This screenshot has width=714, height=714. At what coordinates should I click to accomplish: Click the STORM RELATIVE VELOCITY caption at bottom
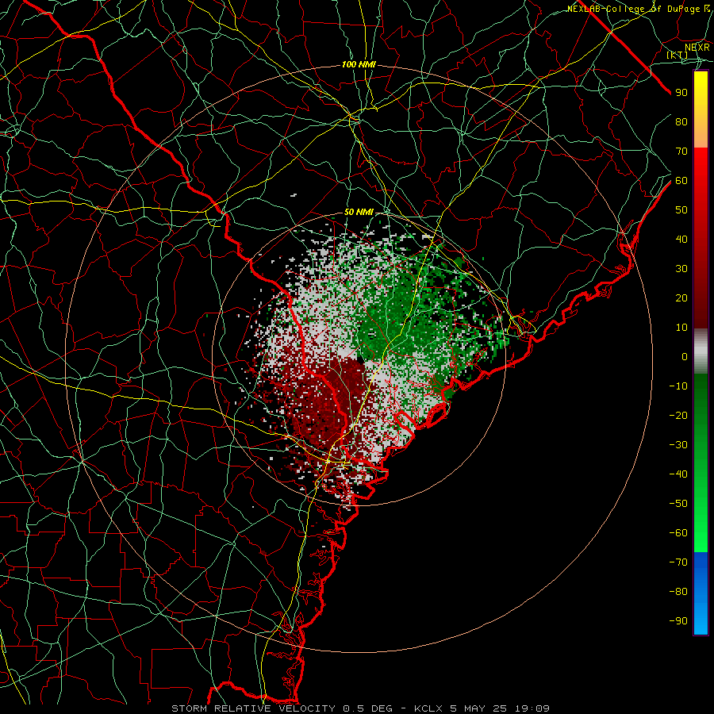click(360, 708)
